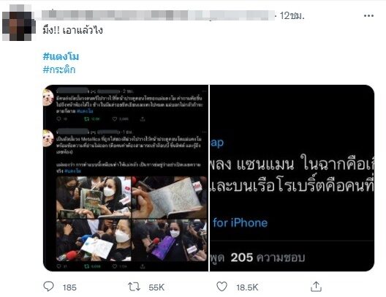Like the tweet with the heart icon

point(222,287)
